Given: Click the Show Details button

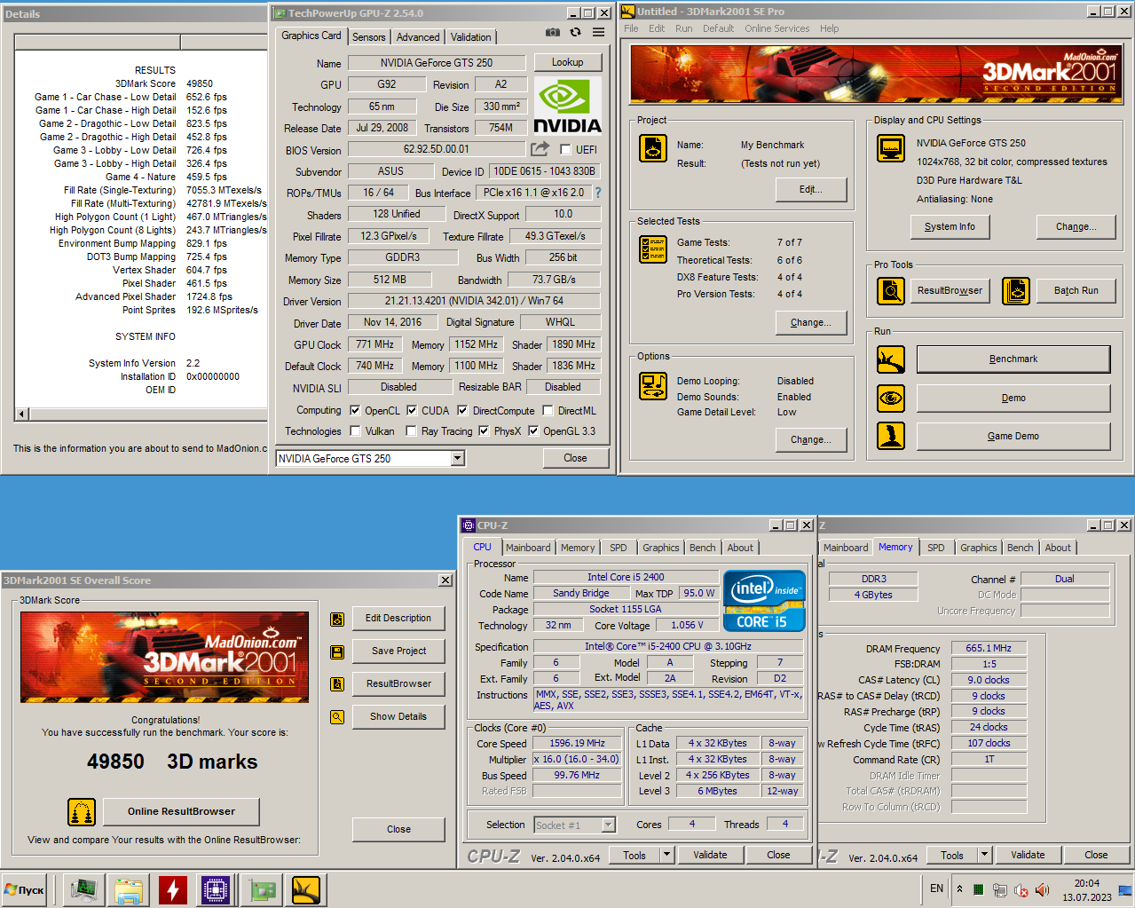Looking at the screenshot, I should click(x=398, y=716).
